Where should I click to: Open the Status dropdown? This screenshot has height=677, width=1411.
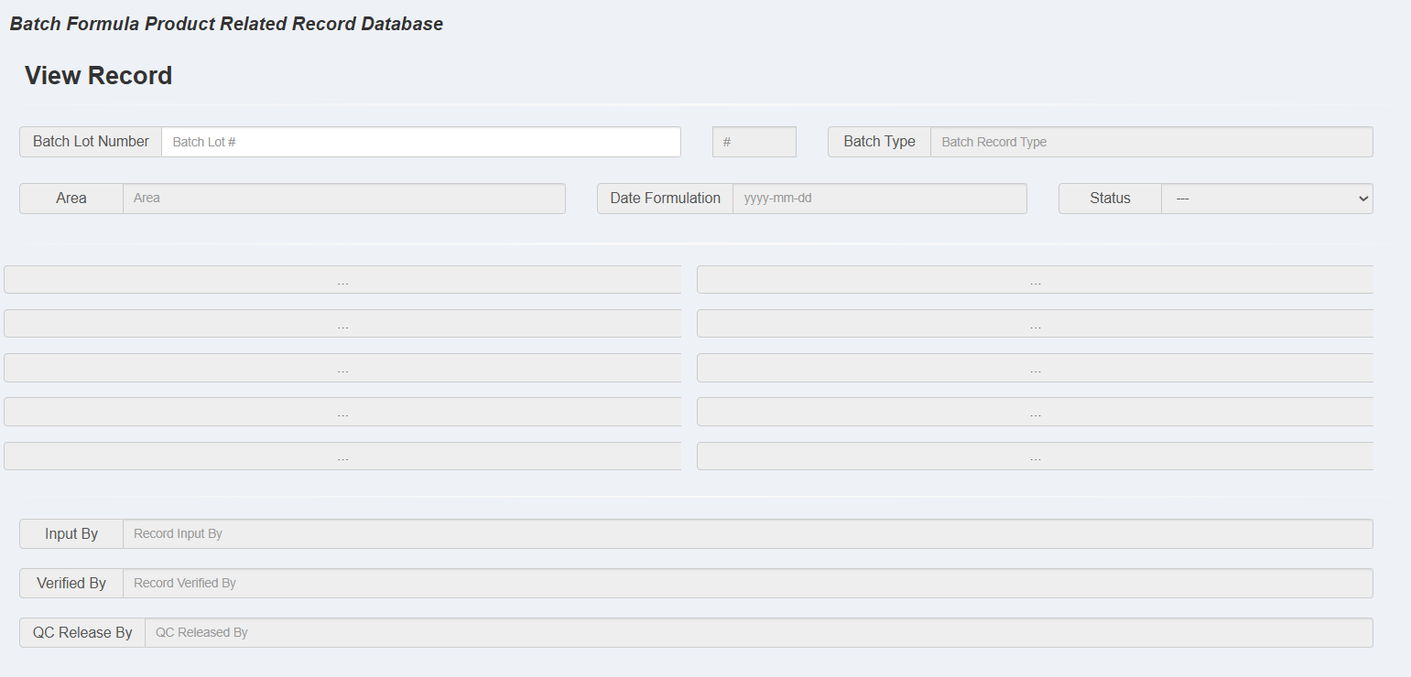point(1267,198)
